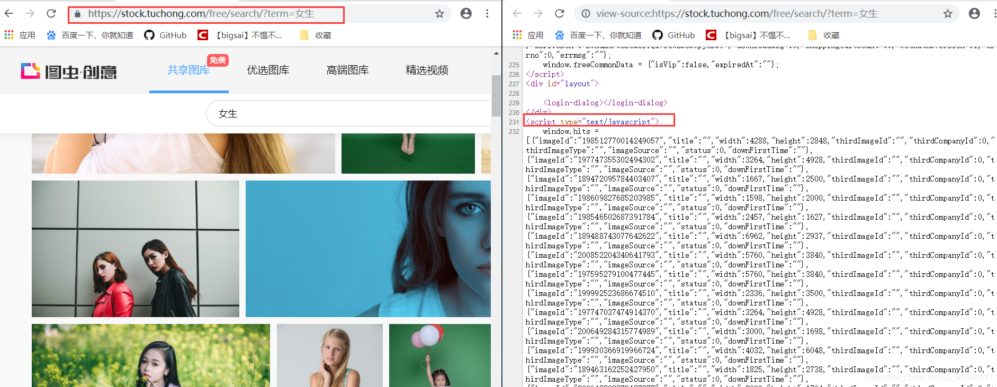The height and width of the screenshot is (387, 997).
Task: Click the tuchong page vertical scrollbar thumb
Action: [x=496, y=95]
